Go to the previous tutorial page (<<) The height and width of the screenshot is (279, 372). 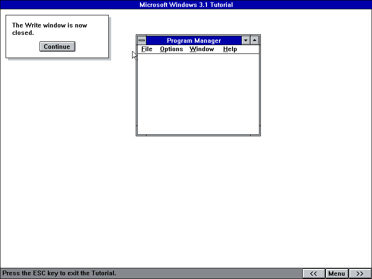(x=313, y=273)
